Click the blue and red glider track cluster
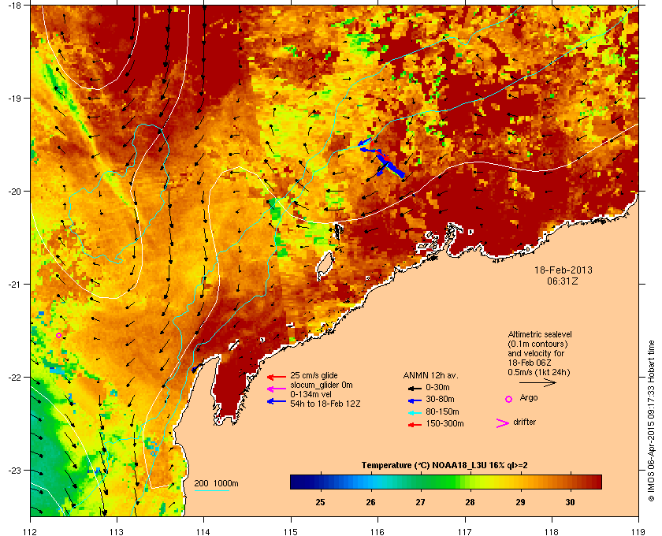Image resolution: width=662 pixels, height=536 pixels. click(382, 158)
